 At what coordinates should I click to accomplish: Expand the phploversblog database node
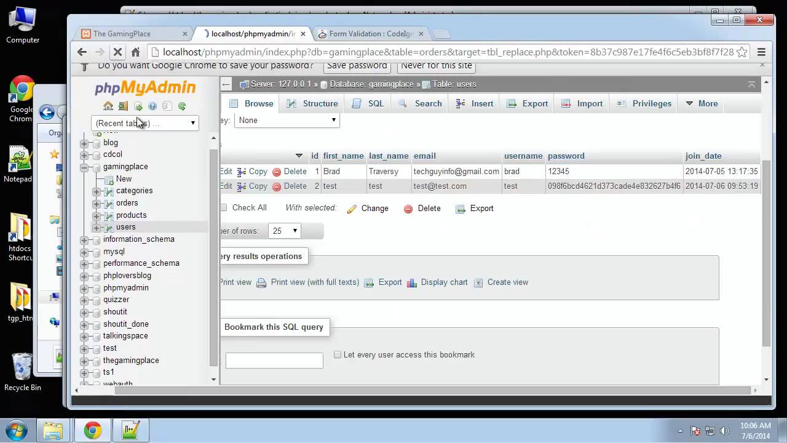[84, 276]
